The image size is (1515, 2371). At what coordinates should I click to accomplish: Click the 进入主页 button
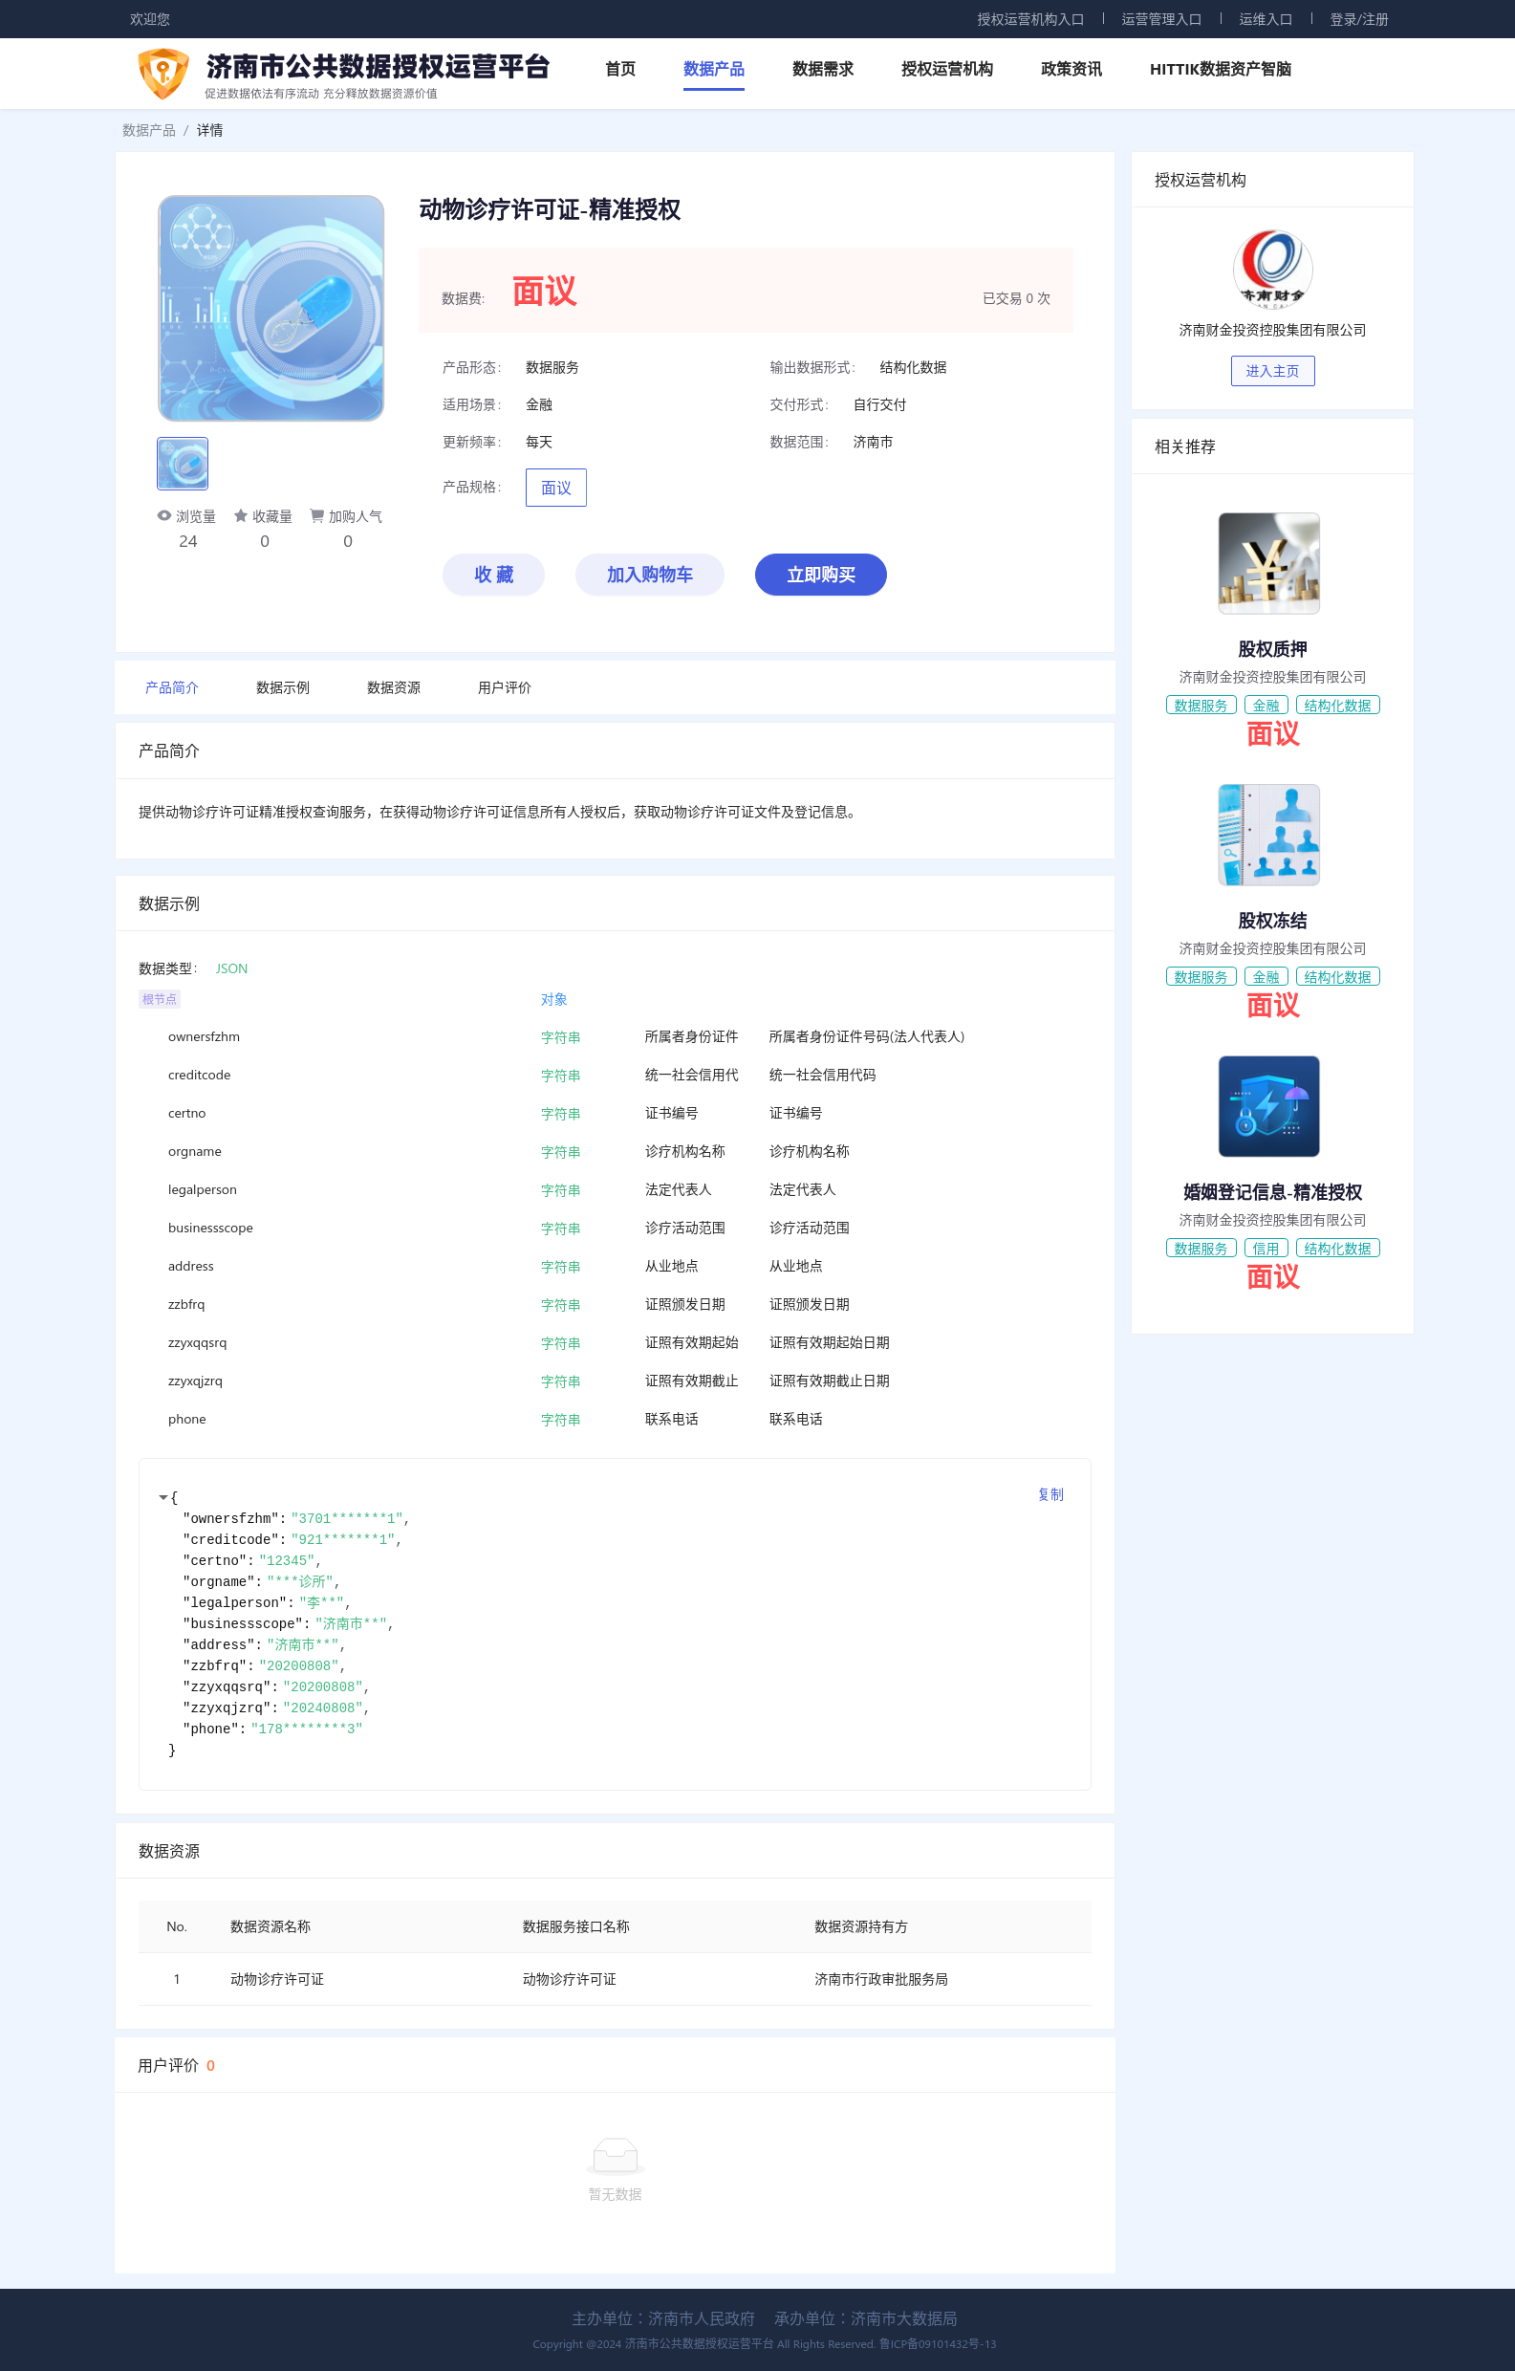click(1272, 371)
